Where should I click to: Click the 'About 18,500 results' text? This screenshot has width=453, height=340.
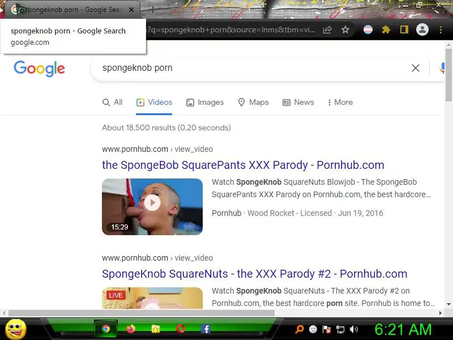166,128
